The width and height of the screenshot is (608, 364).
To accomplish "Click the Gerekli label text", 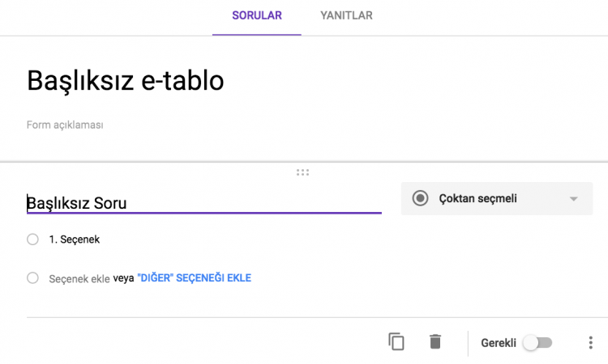I will coord(499,343).
